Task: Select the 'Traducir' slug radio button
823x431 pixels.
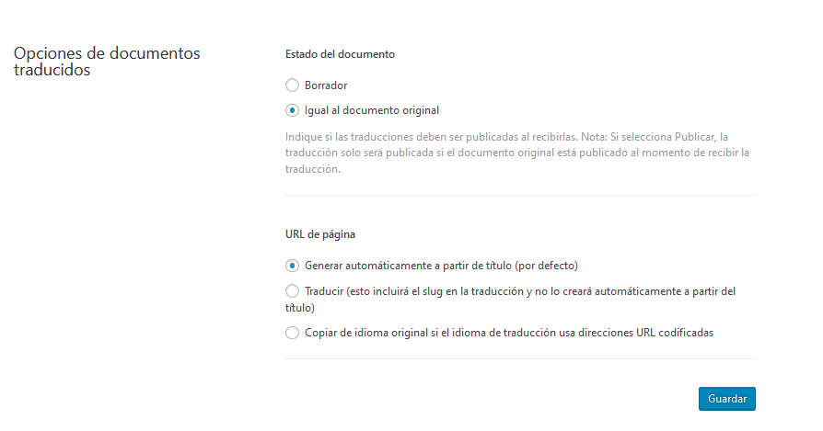Action: click(x=292, y=291)
